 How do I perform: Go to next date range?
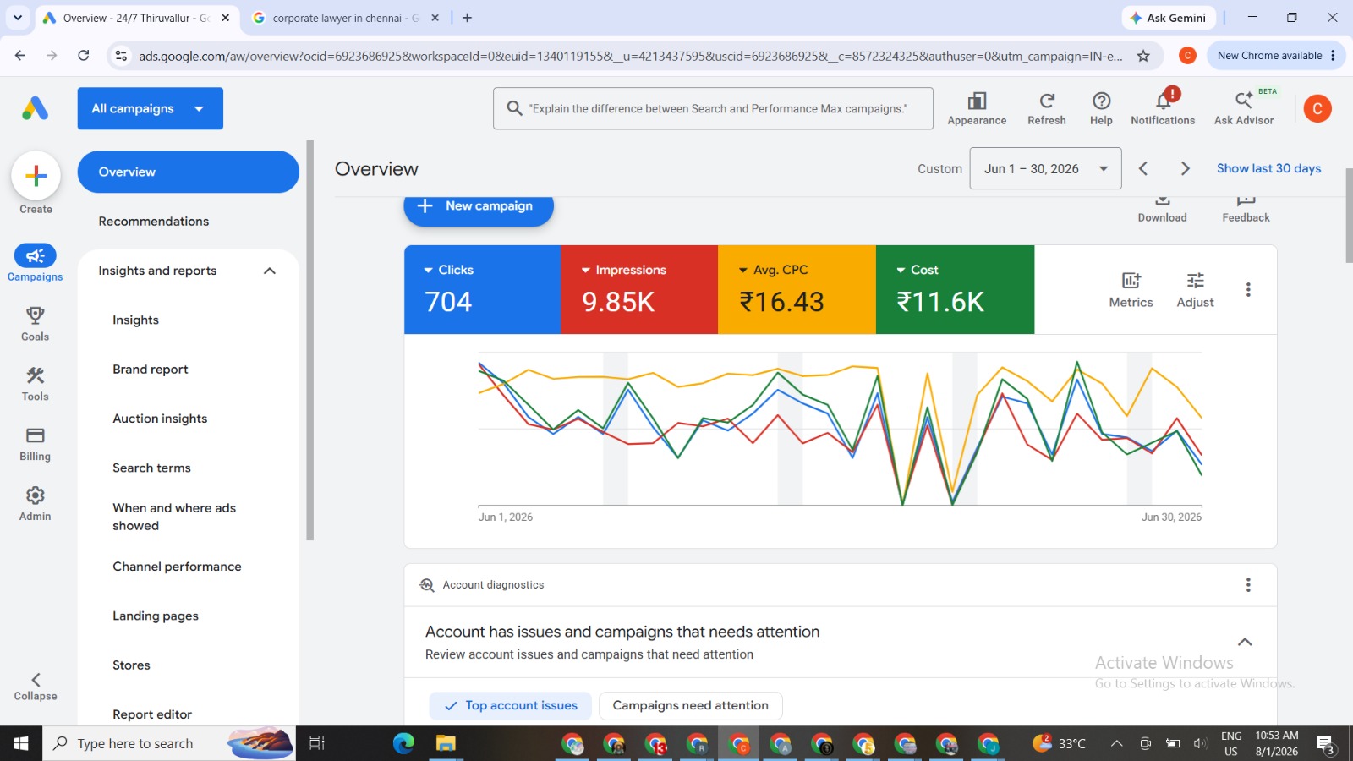click(x=1185, y=168)
